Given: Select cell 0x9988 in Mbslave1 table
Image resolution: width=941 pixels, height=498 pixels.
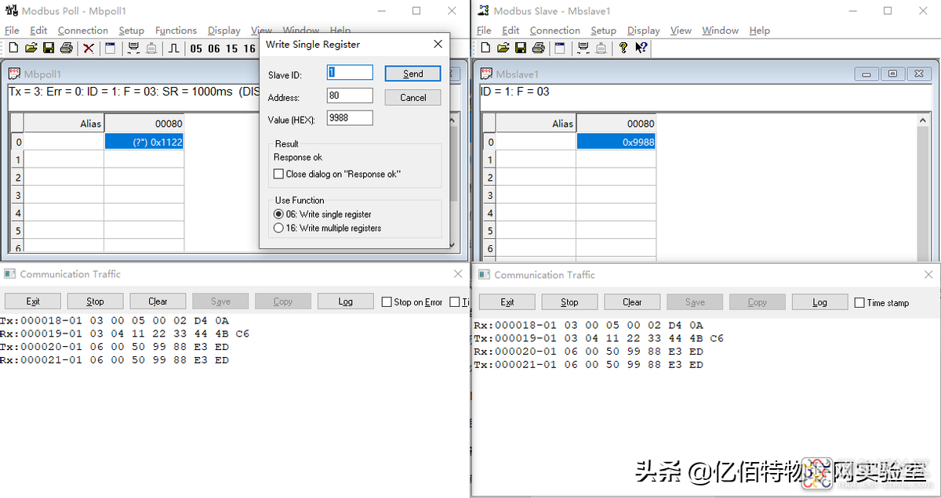Looking at the screenshot, I should pos(616,142).
